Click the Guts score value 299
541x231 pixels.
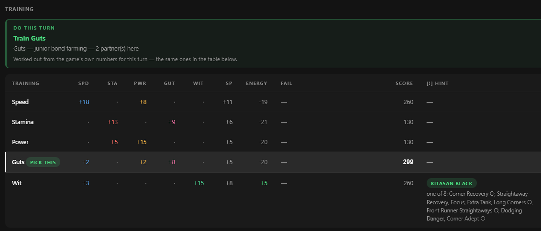[x=408, y=162]
